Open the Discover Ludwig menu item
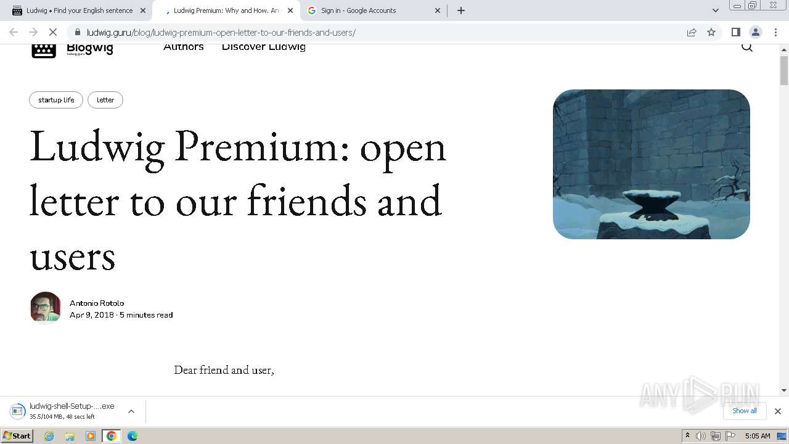 264,47
